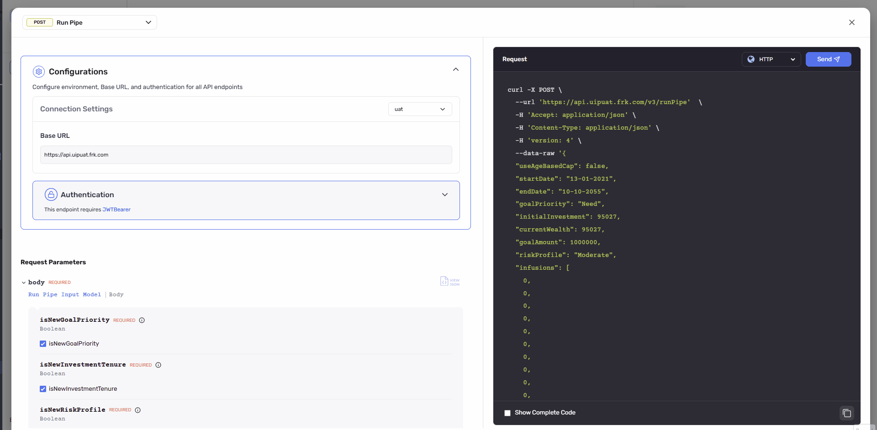Open the View JSON icon

449,281
